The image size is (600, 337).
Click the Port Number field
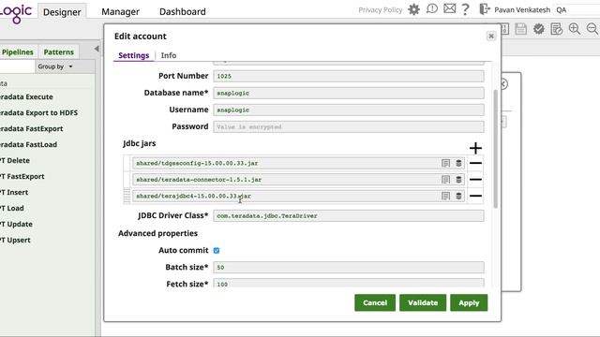point(349,76)
